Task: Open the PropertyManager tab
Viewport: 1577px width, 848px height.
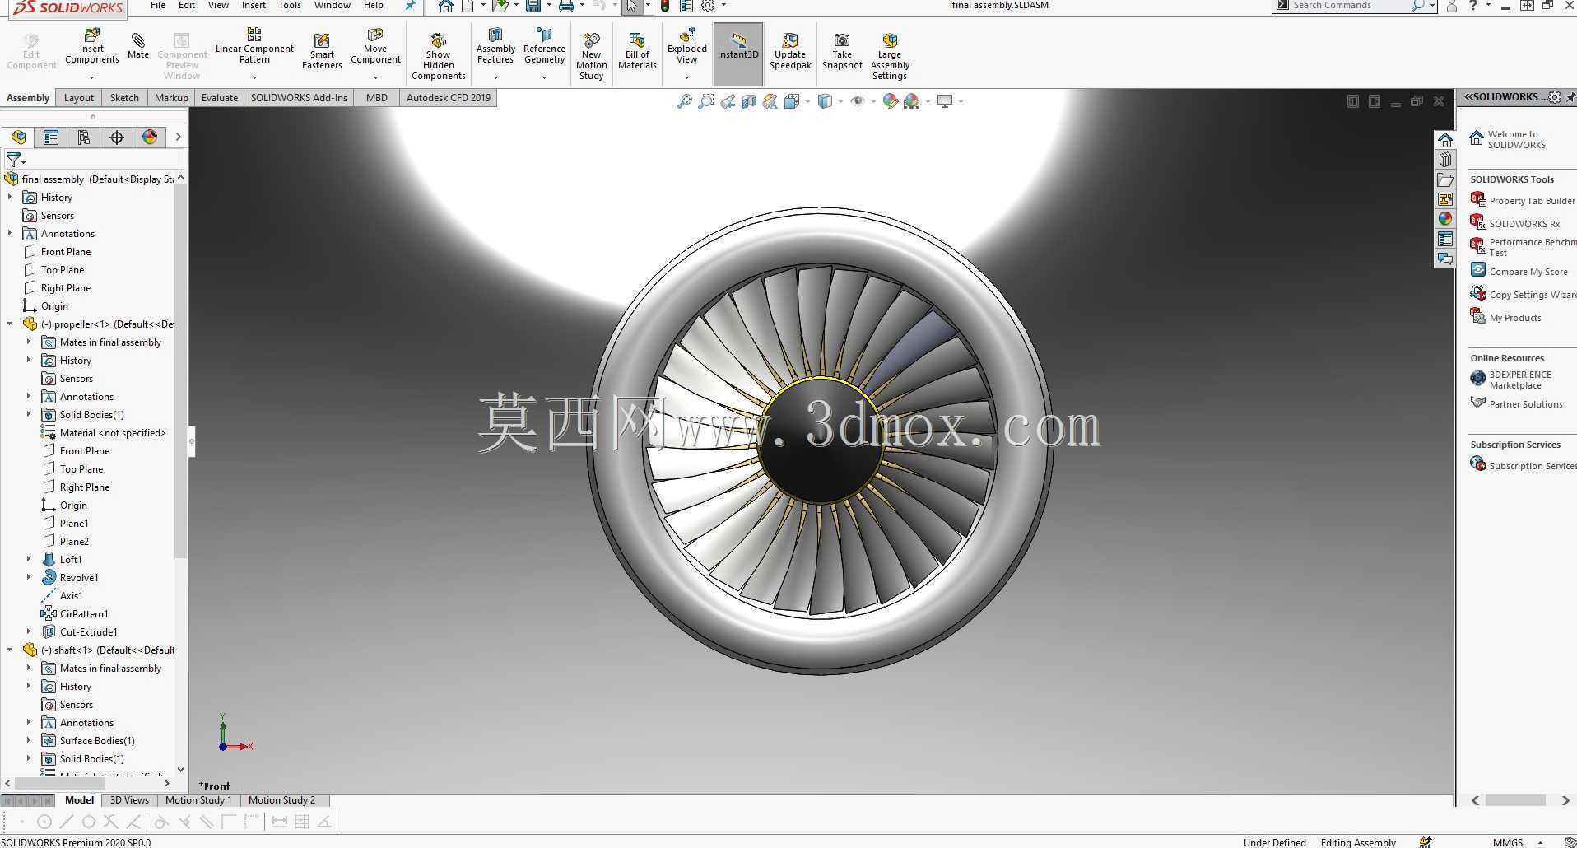Action: pyautogui.click(x=51, y=137)
